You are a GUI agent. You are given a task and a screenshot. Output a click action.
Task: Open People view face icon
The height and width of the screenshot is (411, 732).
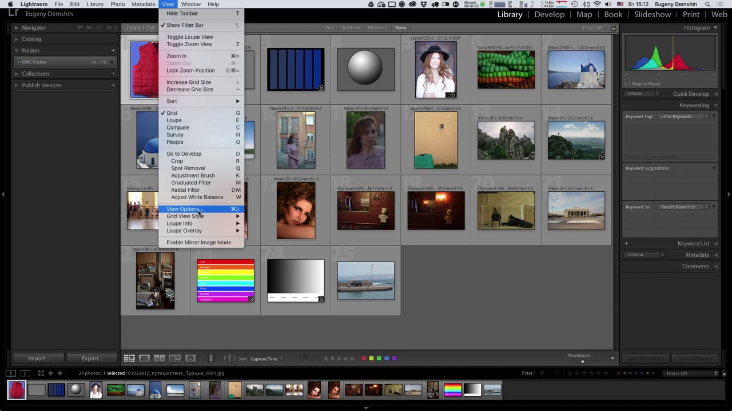coord(190,358)
